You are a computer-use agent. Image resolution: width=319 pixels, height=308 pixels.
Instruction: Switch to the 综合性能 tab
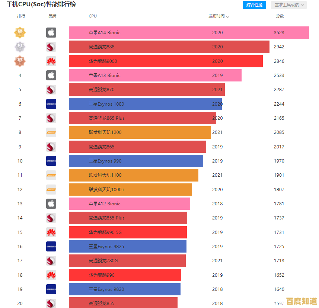click(254, 5)
